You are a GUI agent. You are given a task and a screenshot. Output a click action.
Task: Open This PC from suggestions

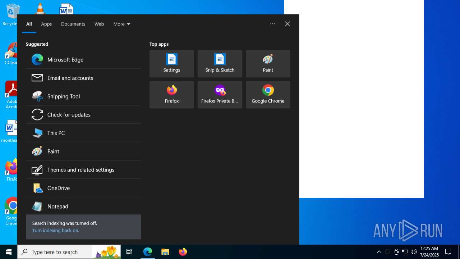pos(83,133)
